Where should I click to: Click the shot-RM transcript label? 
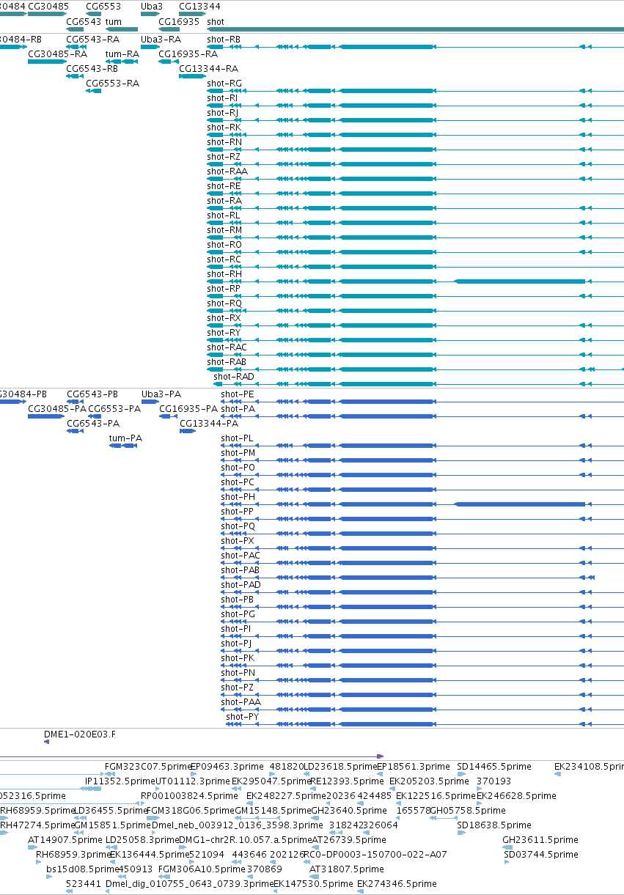pyautogui.click(x=224, y=230)
